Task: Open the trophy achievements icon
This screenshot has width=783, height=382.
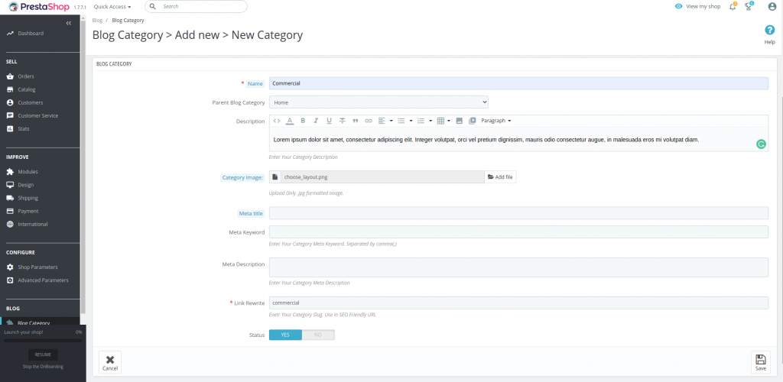Action: 748,6
